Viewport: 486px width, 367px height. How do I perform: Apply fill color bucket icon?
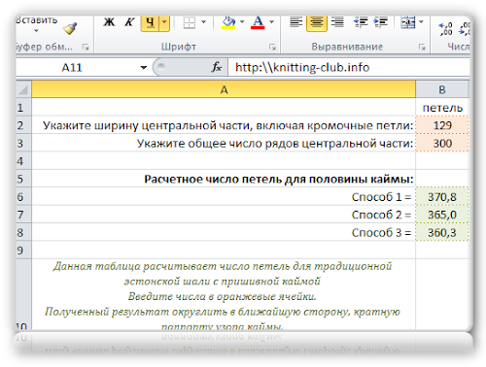tap(228, 22)
